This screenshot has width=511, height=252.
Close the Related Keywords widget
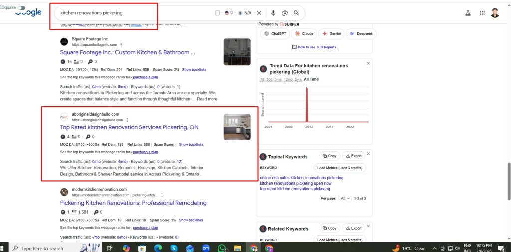(368, 226)
